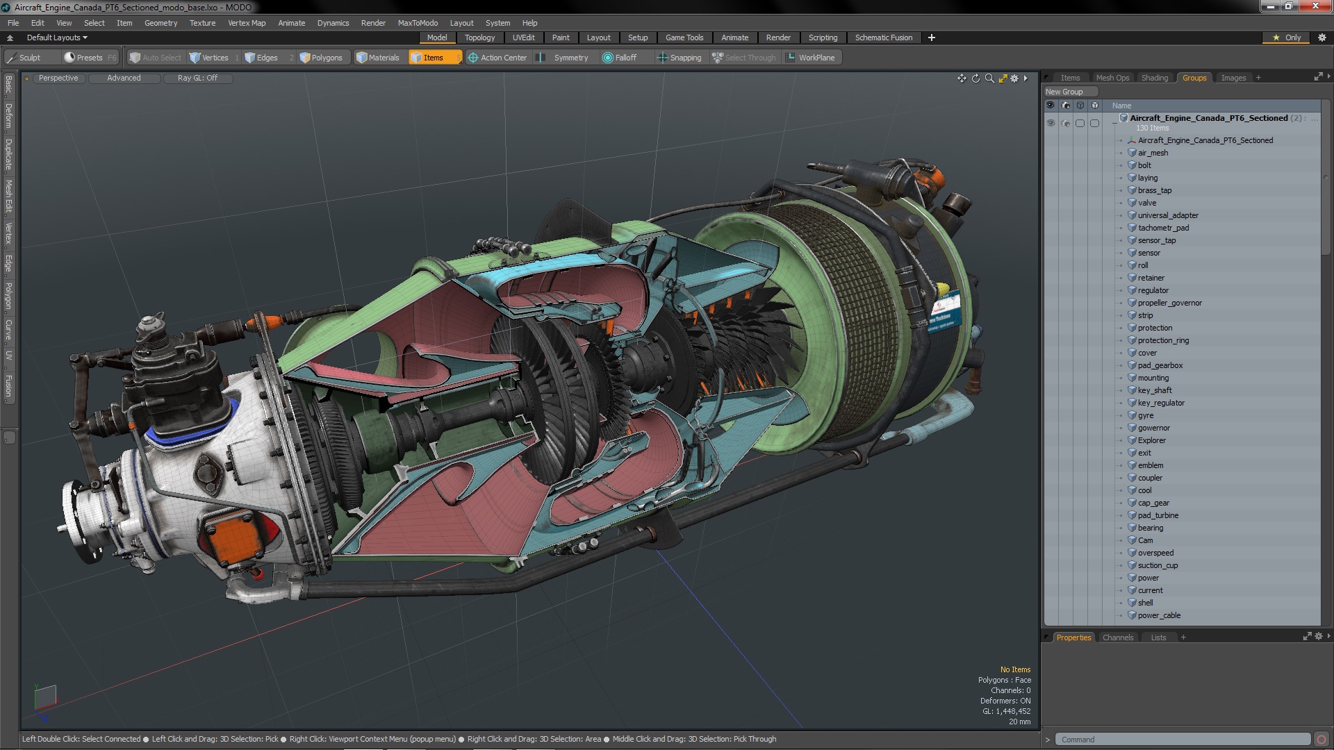Switch to Polygons selection mode
The image size is (1334, 750).
(x=321, y=58)
